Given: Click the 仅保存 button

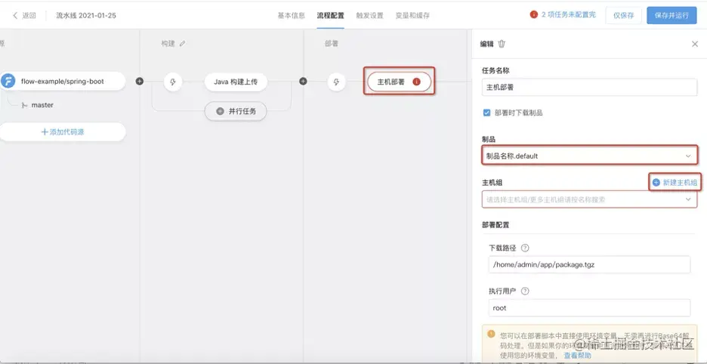Looking at the screenshot, I should click(624, 15).
